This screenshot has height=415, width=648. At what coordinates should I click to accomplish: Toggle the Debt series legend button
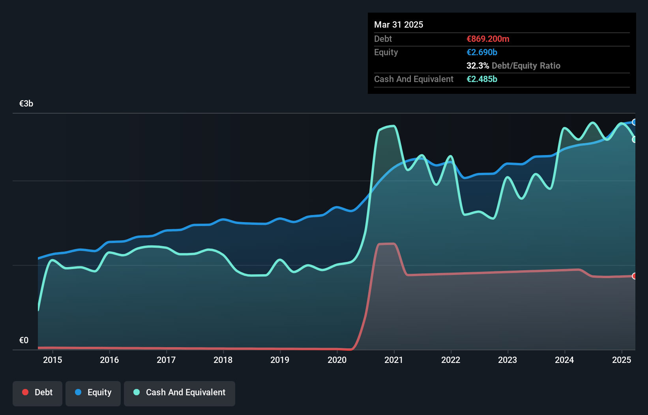pyautogui.click(x=37, y=393)
